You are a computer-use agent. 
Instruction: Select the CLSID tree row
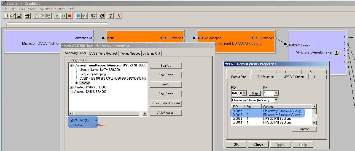[x=113, y=79]
